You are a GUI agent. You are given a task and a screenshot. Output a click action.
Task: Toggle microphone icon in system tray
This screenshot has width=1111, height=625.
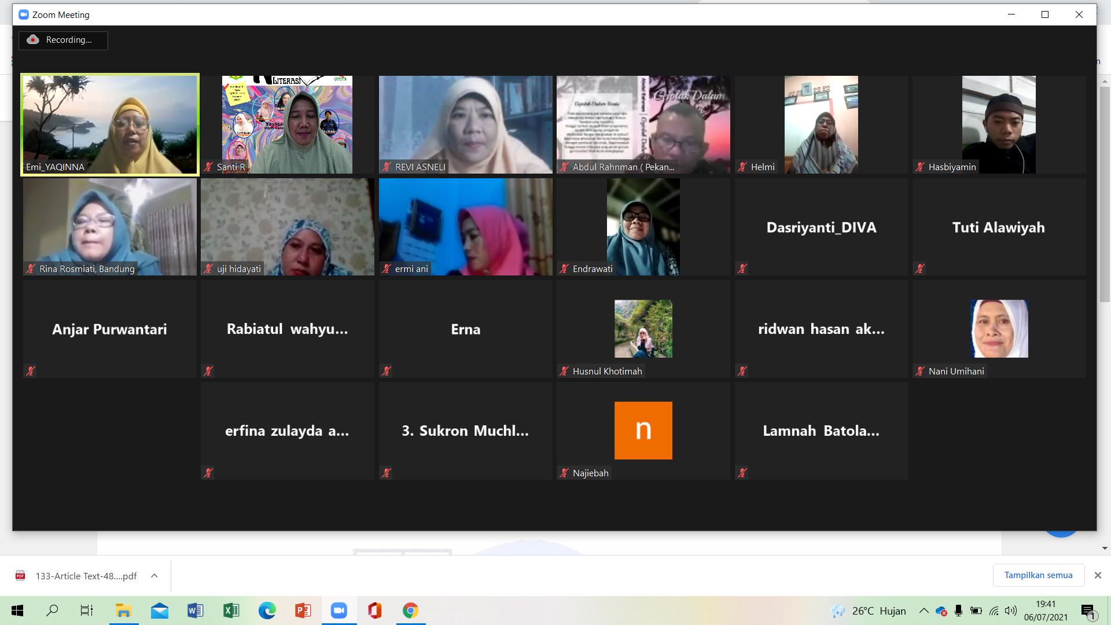[x=958, y=611]
